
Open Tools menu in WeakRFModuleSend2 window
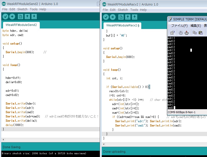coord(33,9)
